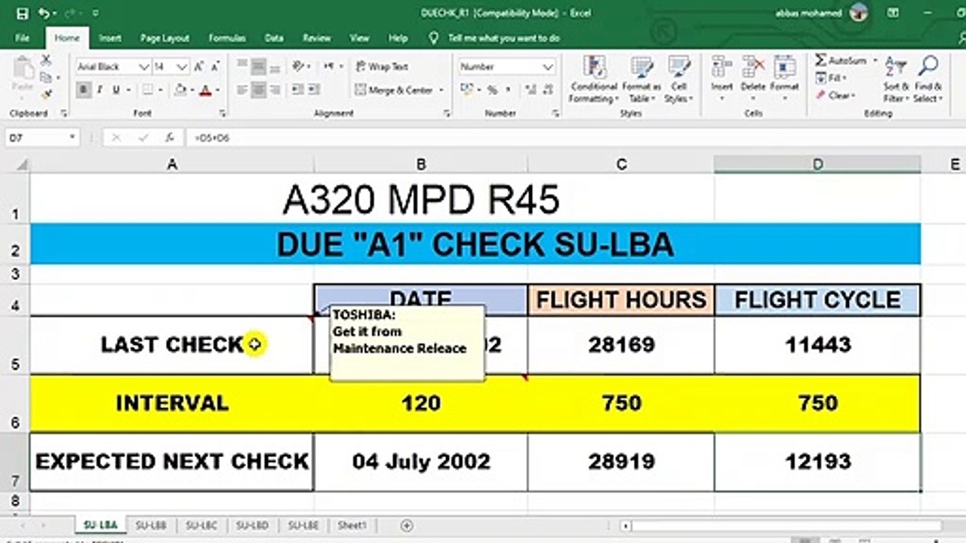Click the Increase Indent icon
This screenshot has width=966, height=543.
click(313, 90)
